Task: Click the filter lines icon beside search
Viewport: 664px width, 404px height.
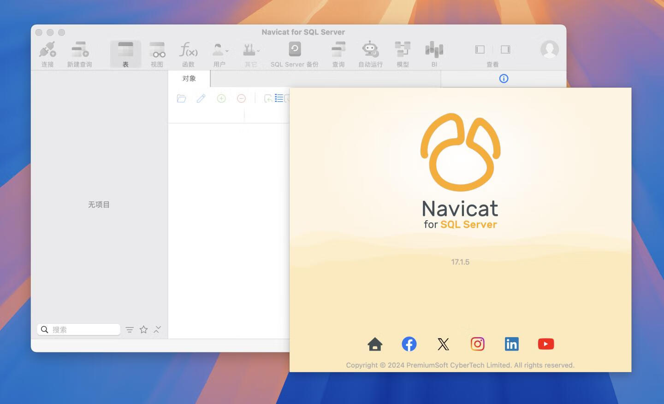Action: [x=130, y=330]
